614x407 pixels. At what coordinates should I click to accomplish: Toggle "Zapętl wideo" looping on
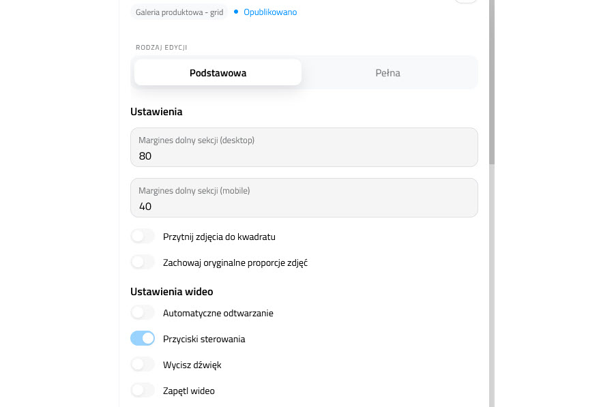point(142,390)
